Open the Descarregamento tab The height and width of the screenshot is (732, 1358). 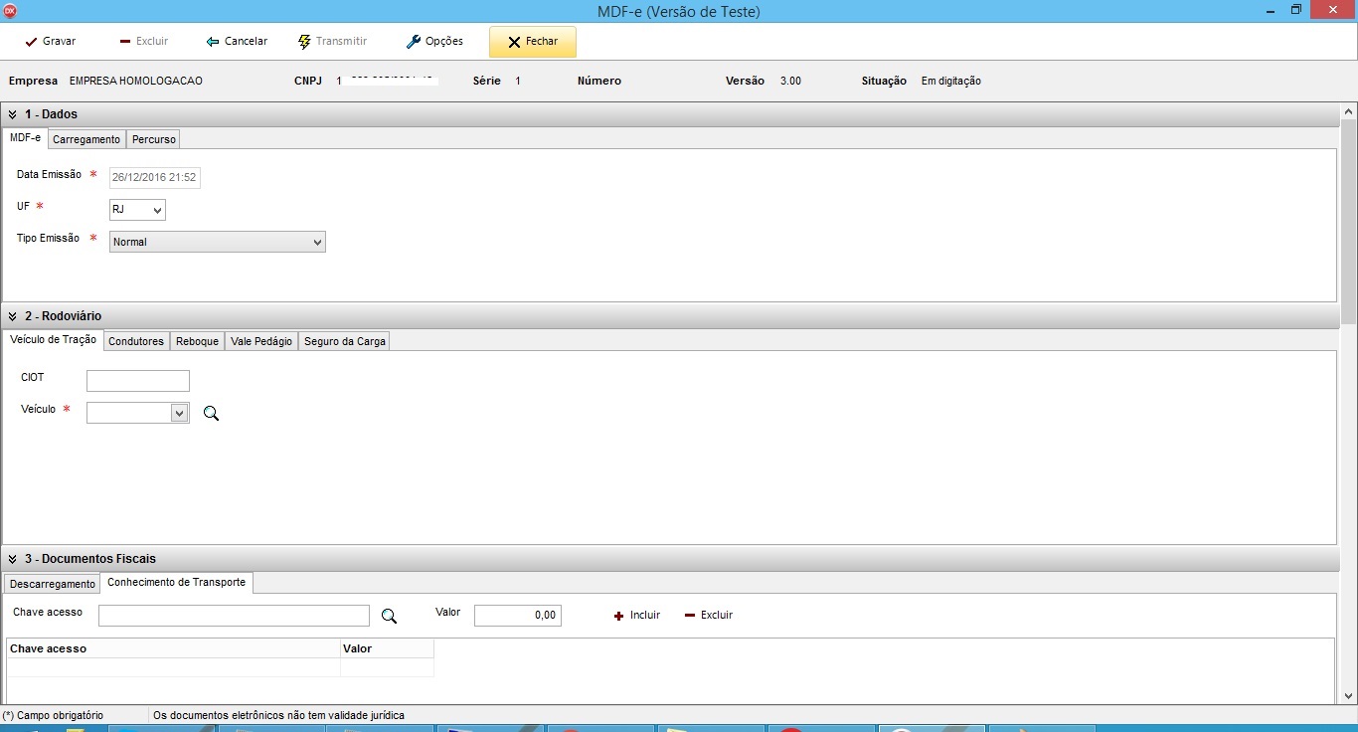coord(53,584)
